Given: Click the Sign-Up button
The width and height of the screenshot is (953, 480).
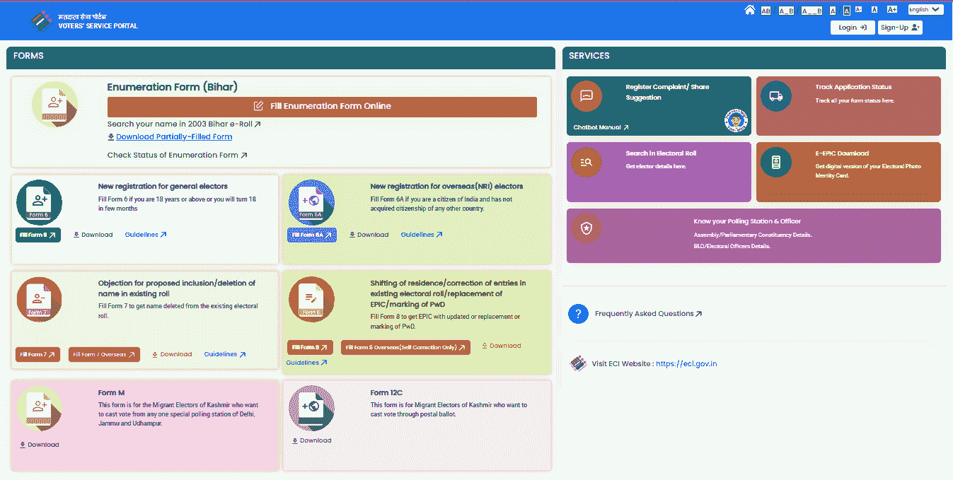Looking at the screenshot, I should tap(900, 28).
